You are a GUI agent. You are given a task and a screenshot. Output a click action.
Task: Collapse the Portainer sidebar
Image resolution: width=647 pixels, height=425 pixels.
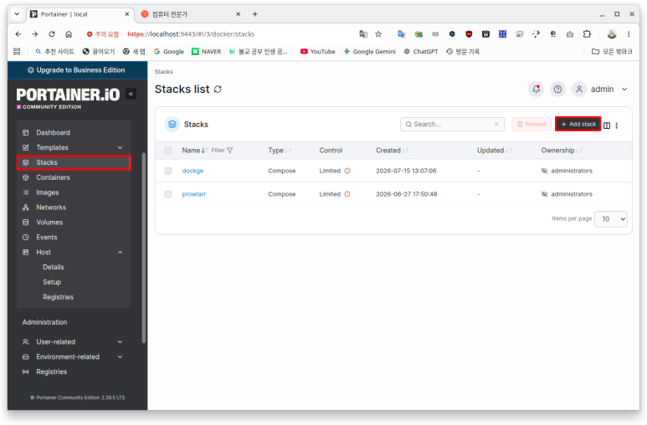pos(131,94)
